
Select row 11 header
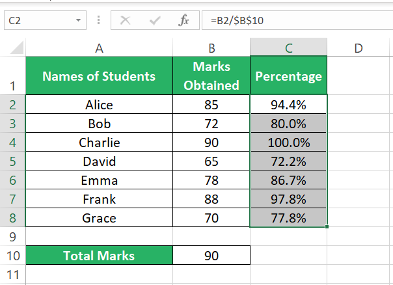pyautogui.click(x=12, y=274)
